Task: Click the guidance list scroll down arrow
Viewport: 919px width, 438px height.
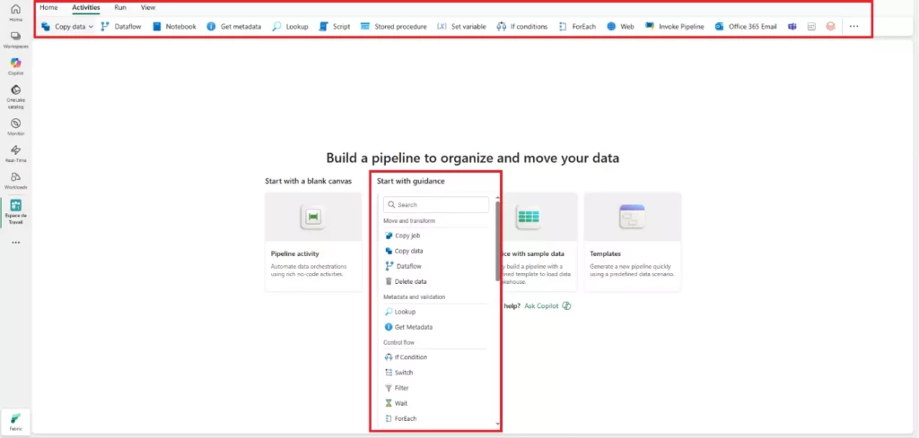Action: click(x=497, y=424)
